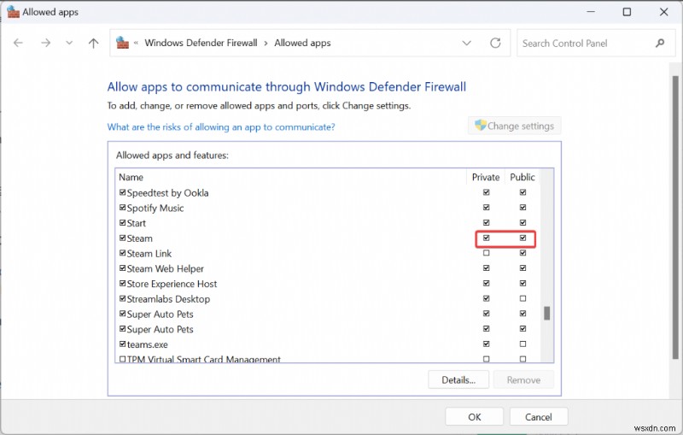Click breadcrumb separator chevron after Firewall

[x=266, y=43]
